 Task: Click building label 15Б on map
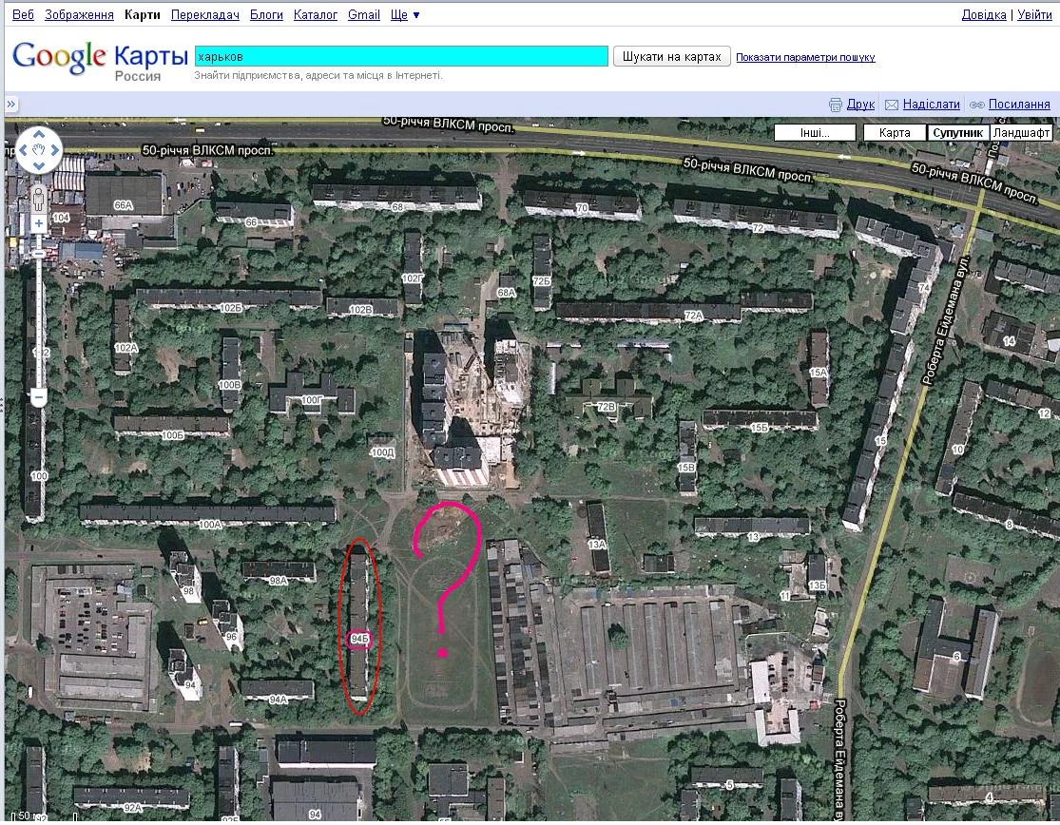tap(760, 428)
